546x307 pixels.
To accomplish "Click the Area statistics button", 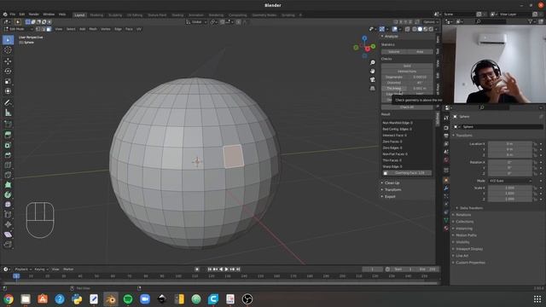I will pos(420,51).
